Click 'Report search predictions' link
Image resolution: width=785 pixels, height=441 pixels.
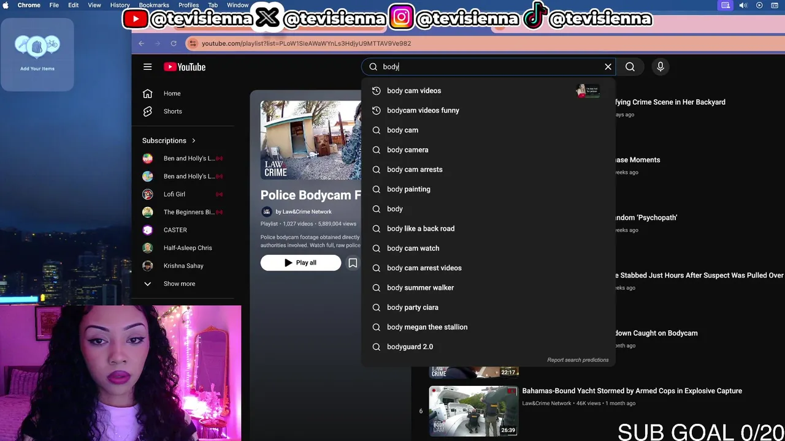(578, 360)
